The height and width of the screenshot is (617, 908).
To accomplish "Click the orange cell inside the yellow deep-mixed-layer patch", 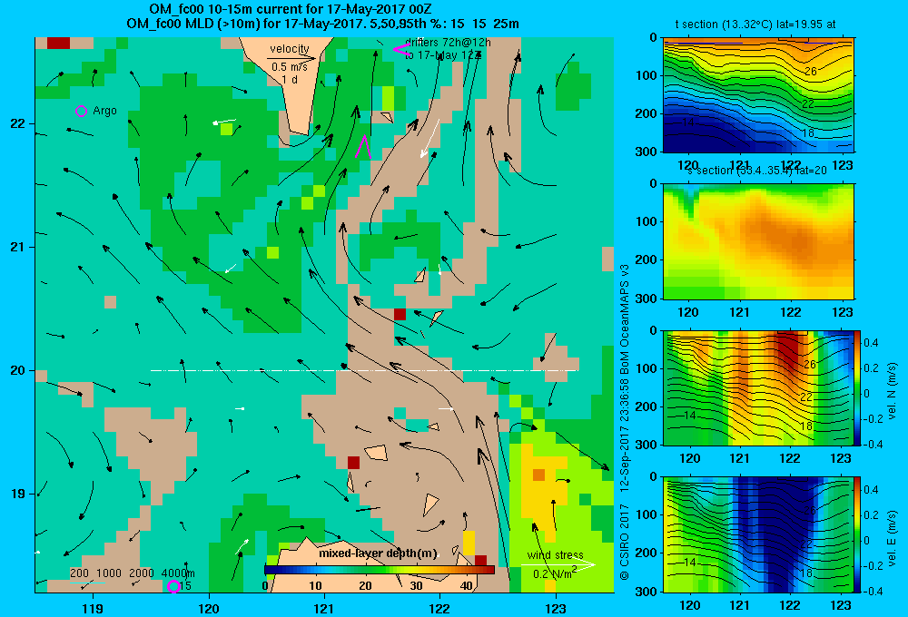I will (538, 475).
